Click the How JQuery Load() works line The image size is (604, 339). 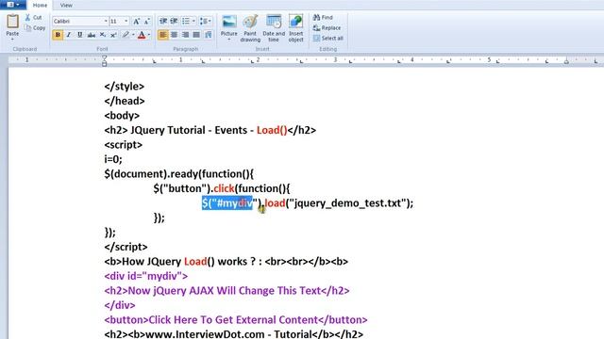[226, 262]
